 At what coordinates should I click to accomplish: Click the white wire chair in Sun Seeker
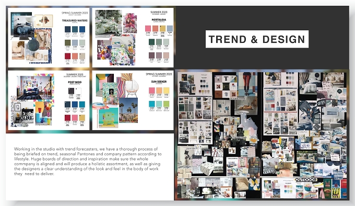click(132, 88)
